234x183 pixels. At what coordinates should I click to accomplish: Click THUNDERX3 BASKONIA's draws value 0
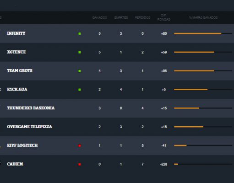point(121,108)
